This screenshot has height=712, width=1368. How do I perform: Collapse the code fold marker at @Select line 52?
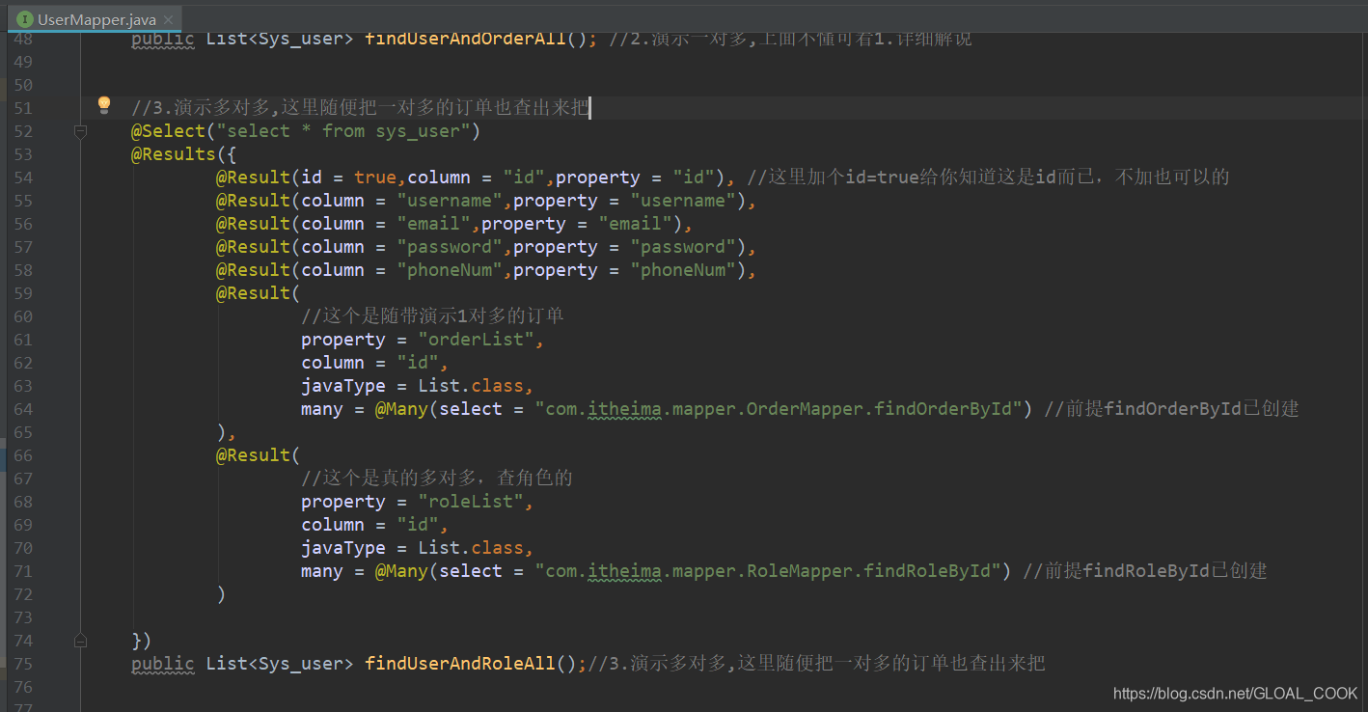[x=81, y=131]
